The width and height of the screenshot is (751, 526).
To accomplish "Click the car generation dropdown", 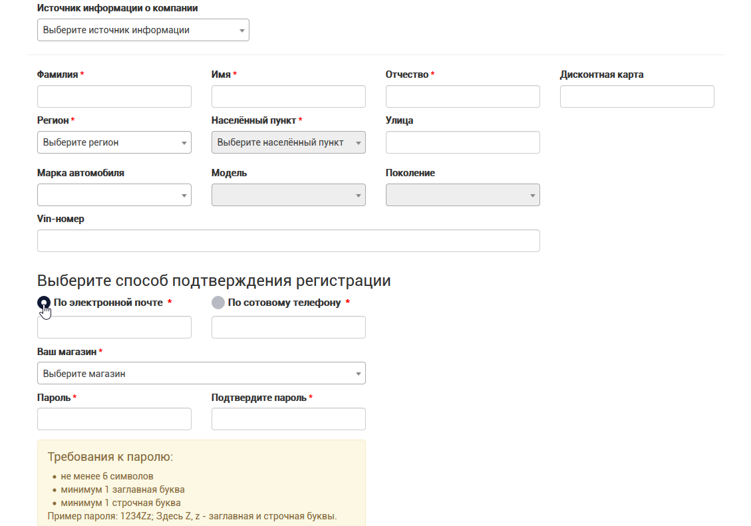I will [462, 195].
